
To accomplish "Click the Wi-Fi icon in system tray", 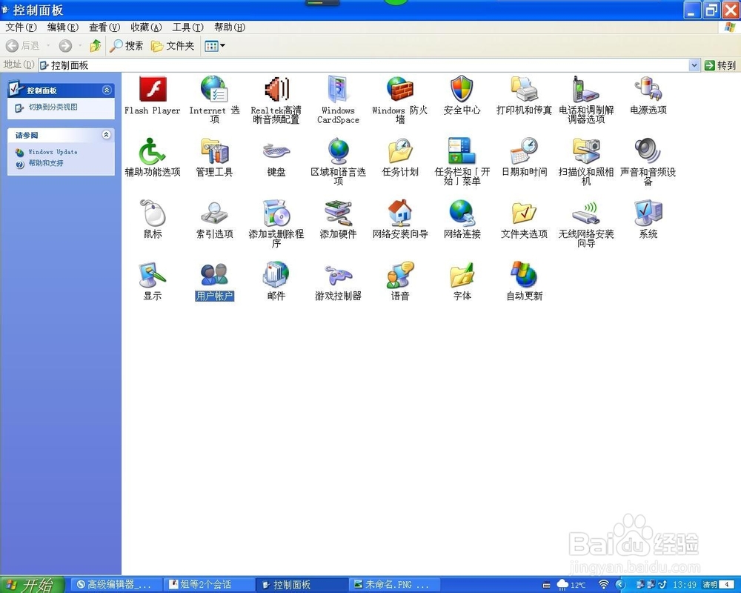I will pos(603,585).
